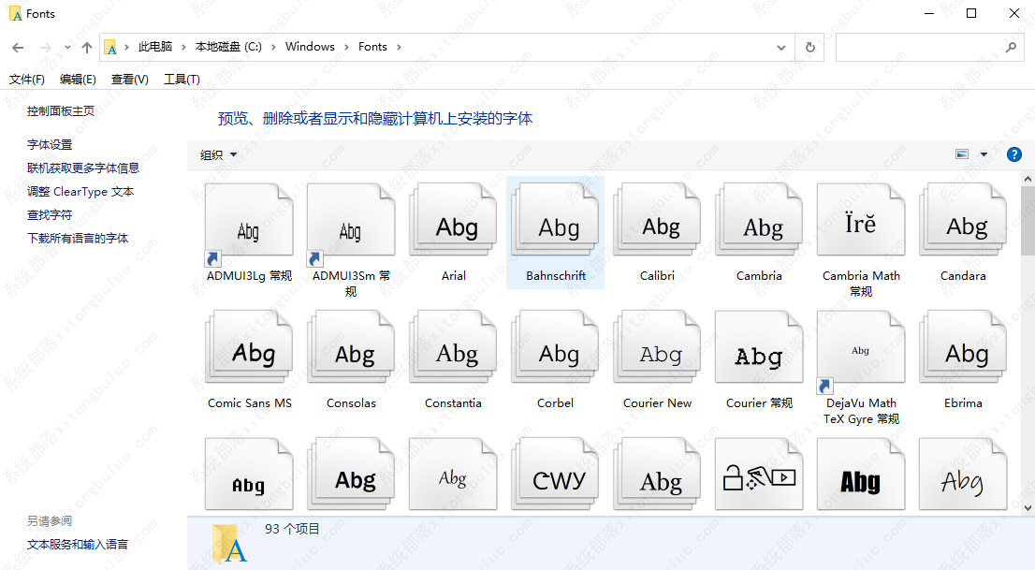Open the 查看(V) menu
Screen dimensions: 1035x570
coord(129,80)
